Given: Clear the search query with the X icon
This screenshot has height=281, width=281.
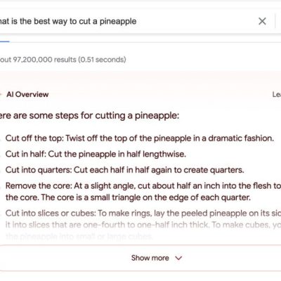Looking at the screenshot, I should (262, 21).
